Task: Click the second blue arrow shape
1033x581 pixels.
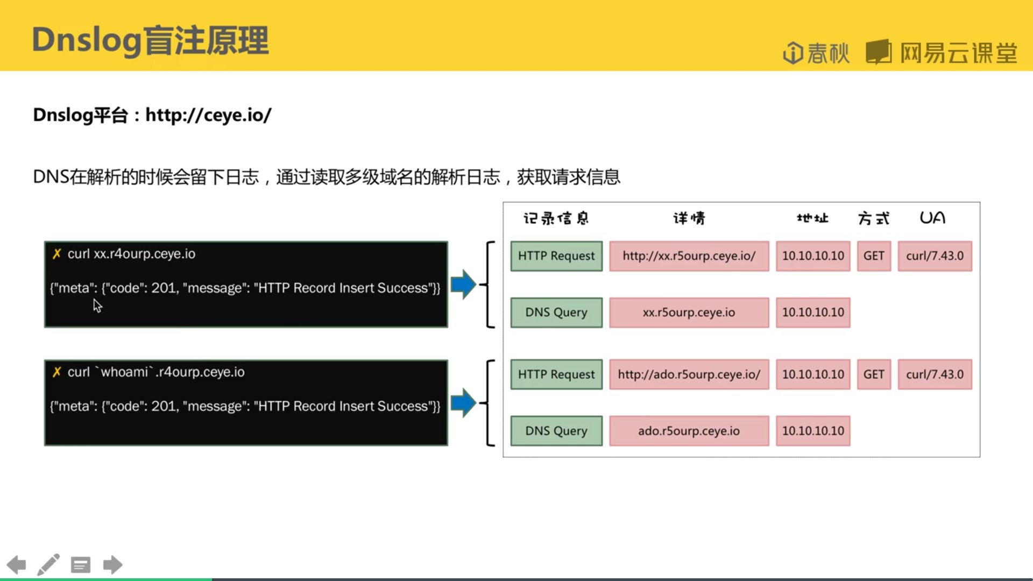Action: pos(463,402)
